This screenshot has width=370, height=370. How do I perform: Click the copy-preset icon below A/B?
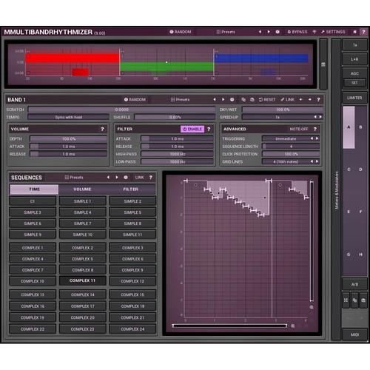[x=354, y=300]
